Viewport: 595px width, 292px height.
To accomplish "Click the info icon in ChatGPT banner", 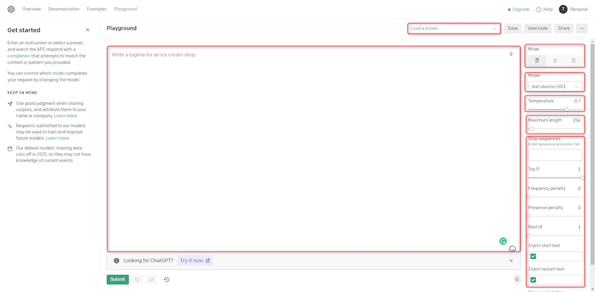I will [116, 261].
